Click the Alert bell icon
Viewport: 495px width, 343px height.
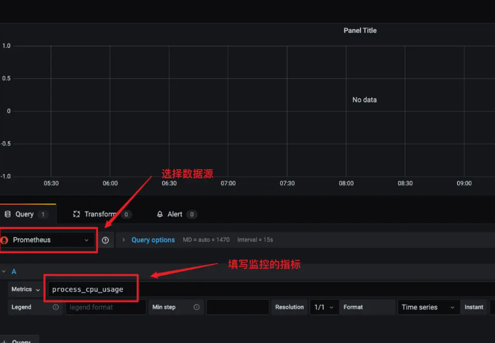click(160, 214)
